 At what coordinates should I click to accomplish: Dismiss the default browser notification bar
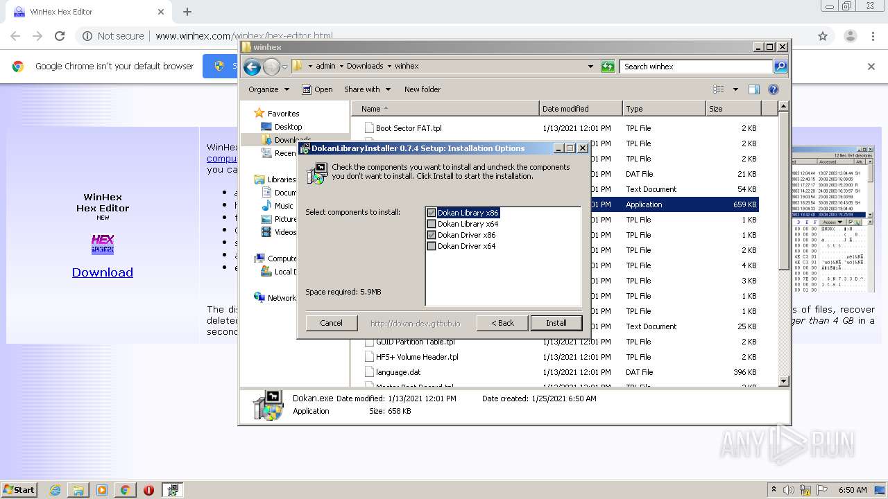pyautogui.click(x=871, y=67)
